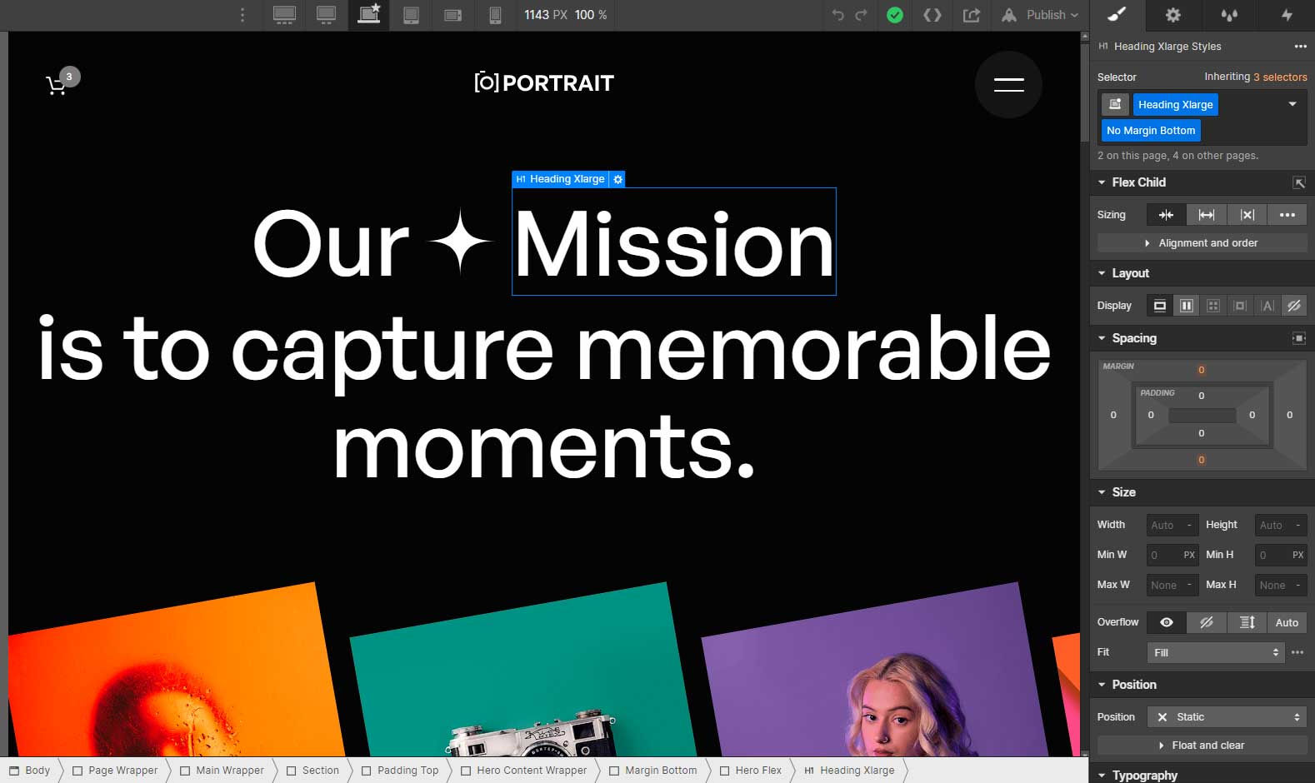Set overflow to scroll
1315x783 pixels.
(x=1247, y=622)
